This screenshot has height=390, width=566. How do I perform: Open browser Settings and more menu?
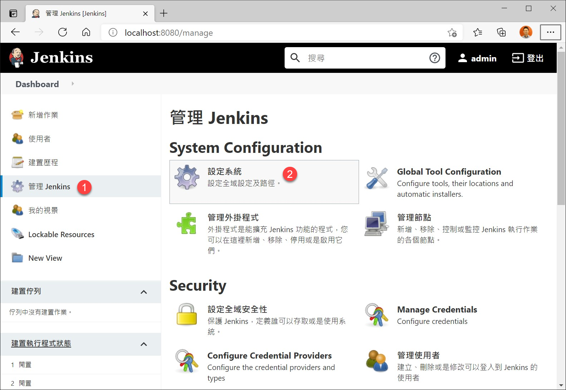tap(550, 32)
